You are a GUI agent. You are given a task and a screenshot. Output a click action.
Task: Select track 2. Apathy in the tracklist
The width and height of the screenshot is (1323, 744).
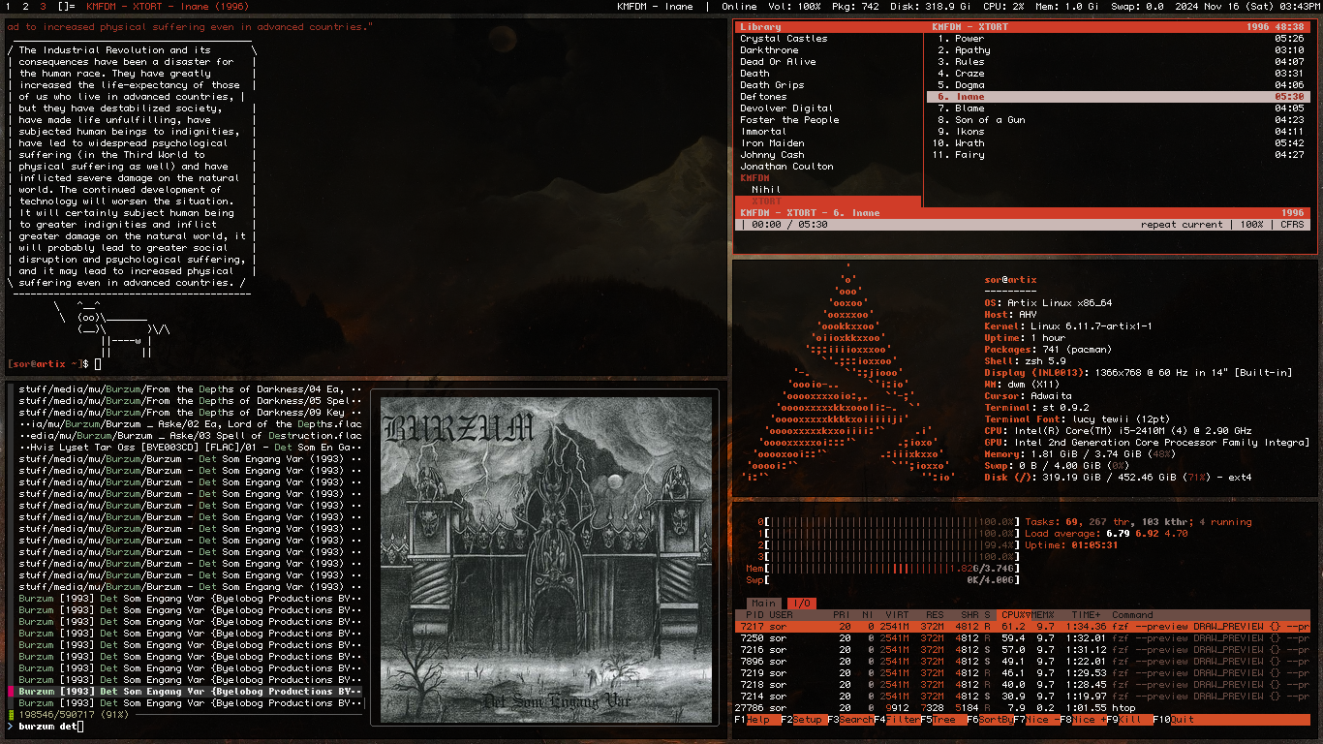(1118, 50)
